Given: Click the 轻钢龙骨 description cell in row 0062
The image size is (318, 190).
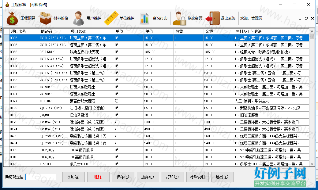Looking at the screenshot, I should coord(271,52).
